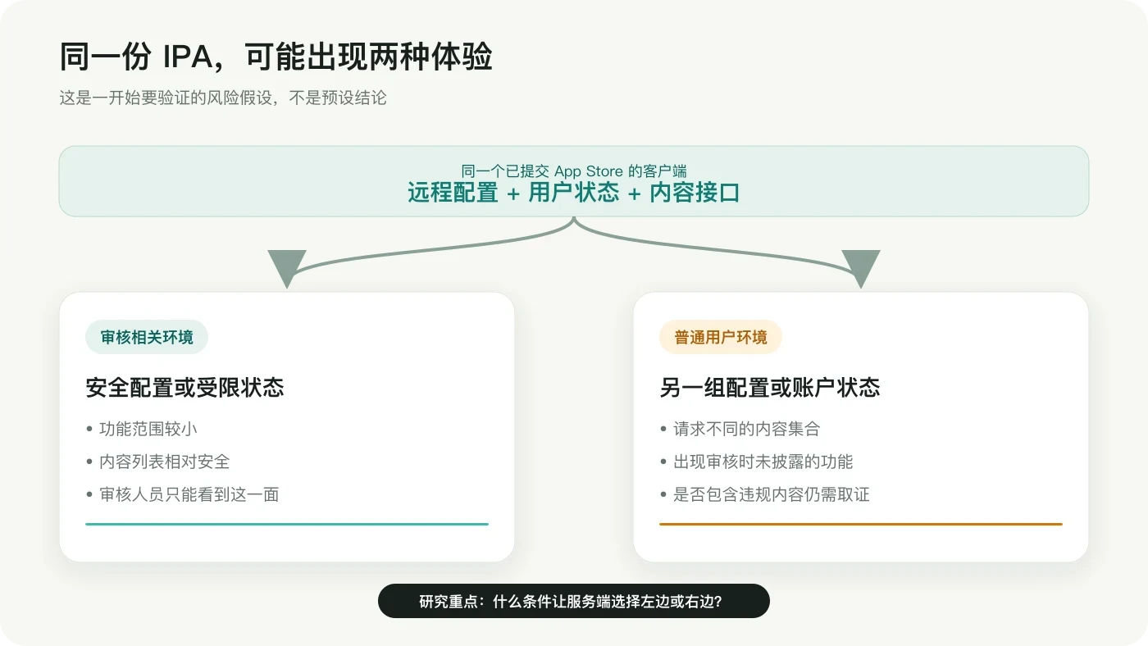Screen dimensions: 1148x646
Task: Click the line "同一个已提交 App Store 的客户端"
Action: tap(574, 171)
